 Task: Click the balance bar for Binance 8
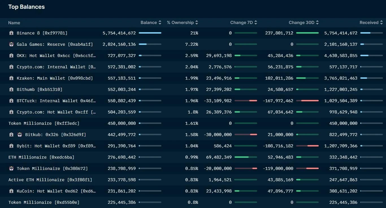pyautogui.click(x=150, y=33)
